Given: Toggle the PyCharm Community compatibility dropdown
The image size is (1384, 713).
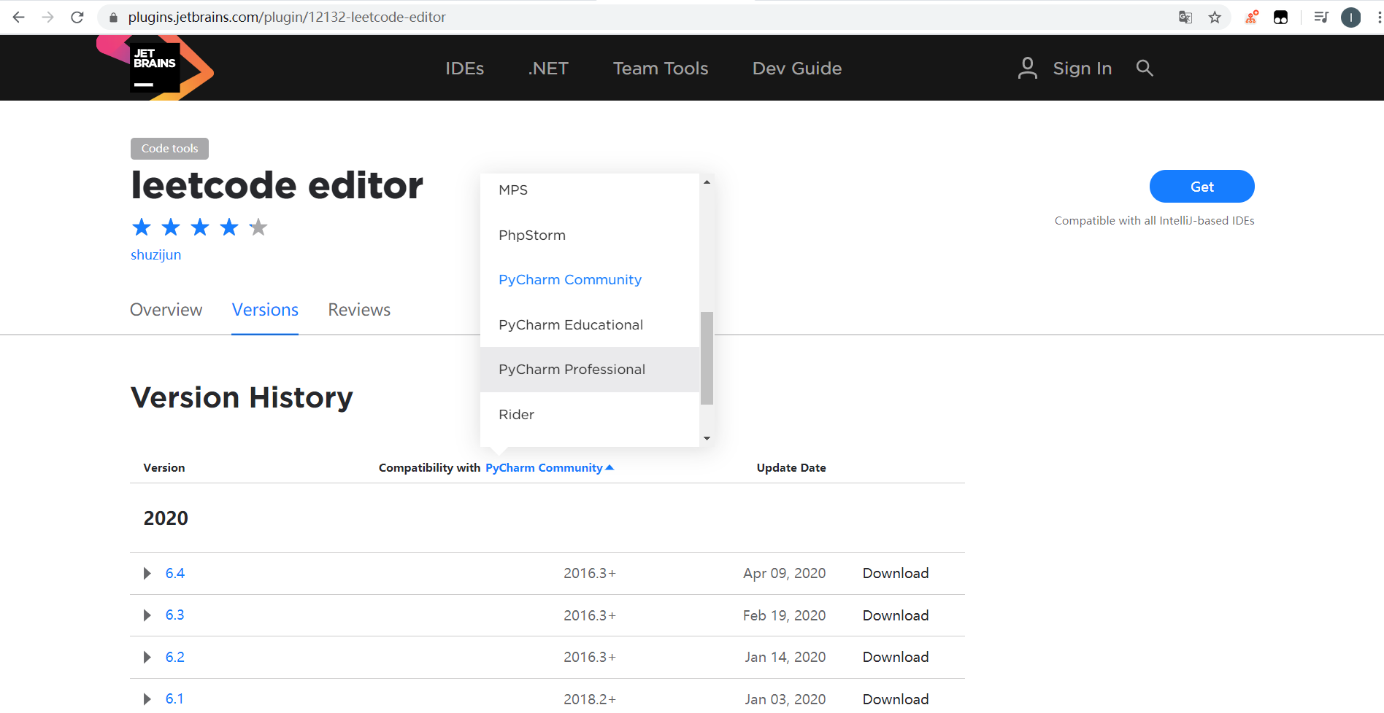Looking at the screenshot, I should point(550,468).
